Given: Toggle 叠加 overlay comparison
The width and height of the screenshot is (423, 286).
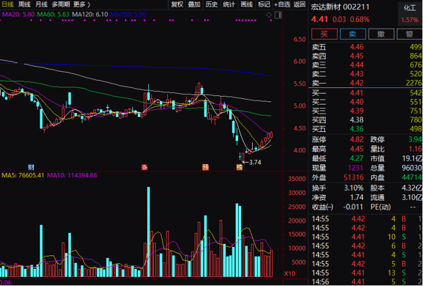Looking at the screenshot, I should pos(194,4).
